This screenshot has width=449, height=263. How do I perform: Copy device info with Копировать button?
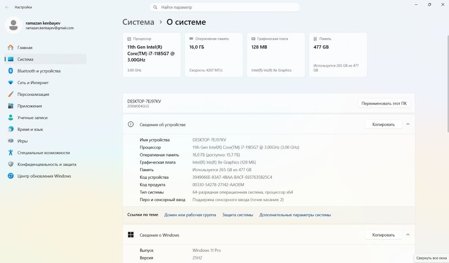[383, 125]
